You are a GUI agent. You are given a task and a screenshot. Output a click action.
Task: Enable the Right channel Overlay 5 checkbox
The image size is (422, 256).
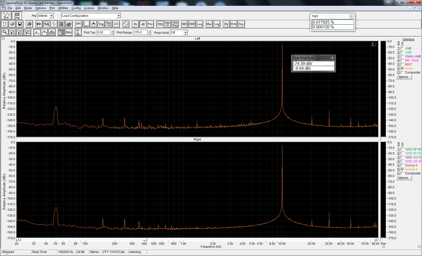pyautogui.click(x=402, y=165)
